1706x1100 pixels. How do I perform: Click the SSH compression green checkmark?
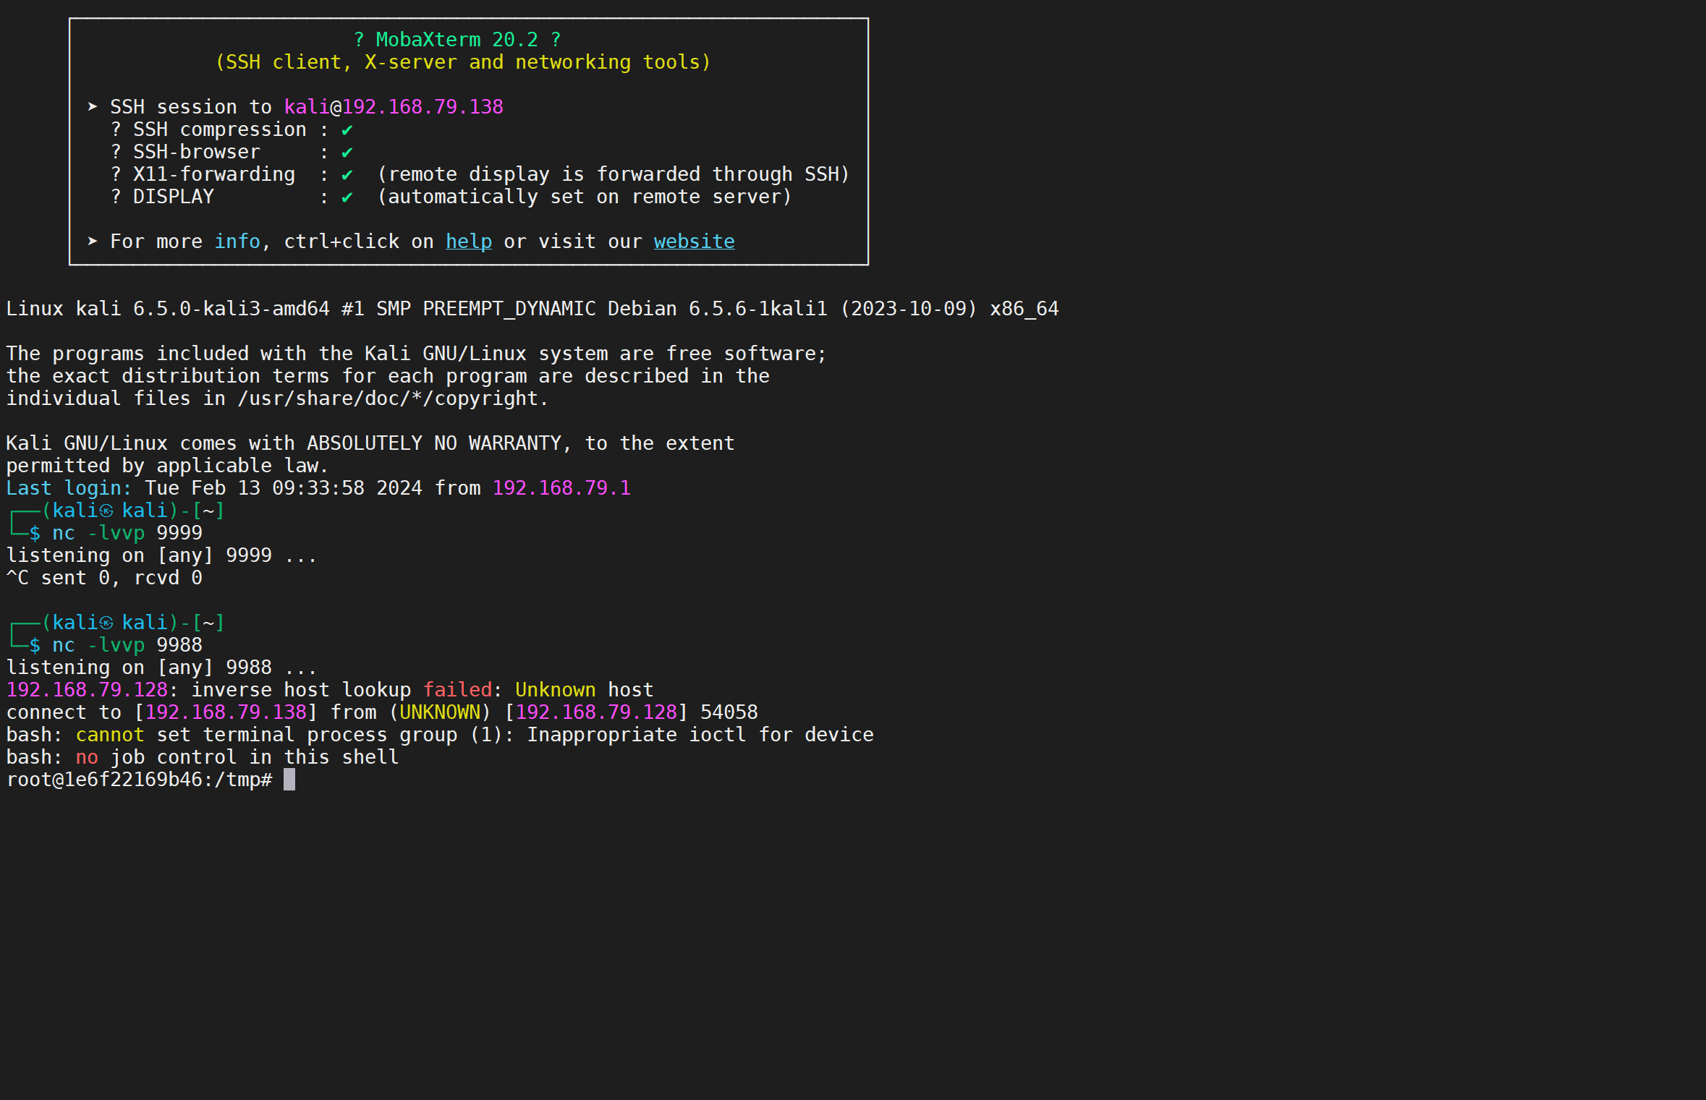coord(347,130)
